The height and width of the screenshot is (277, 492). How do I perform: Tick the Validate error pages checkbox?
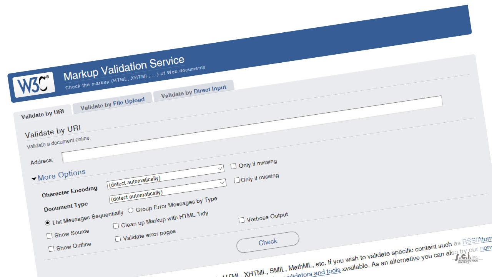coord(118,239)
